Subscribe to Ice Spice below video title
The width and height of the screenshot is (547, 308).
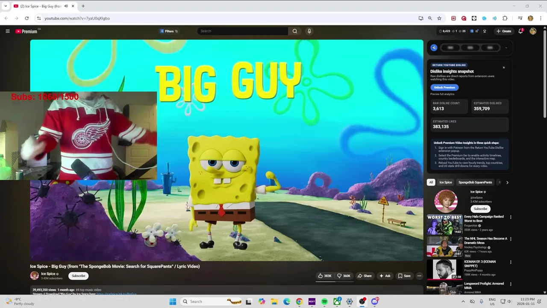pos(78,276)
